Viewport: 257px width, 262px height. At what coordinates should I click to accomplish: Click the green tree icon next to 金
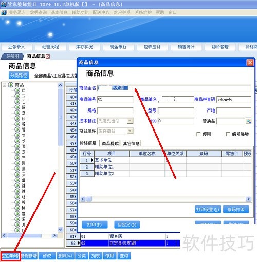click(17, 180)
